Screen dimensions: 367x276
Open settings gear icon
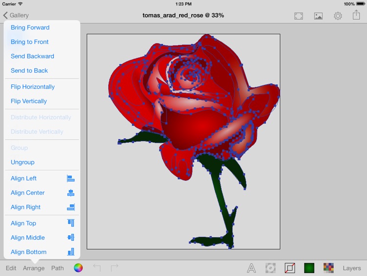pos(338,16)
